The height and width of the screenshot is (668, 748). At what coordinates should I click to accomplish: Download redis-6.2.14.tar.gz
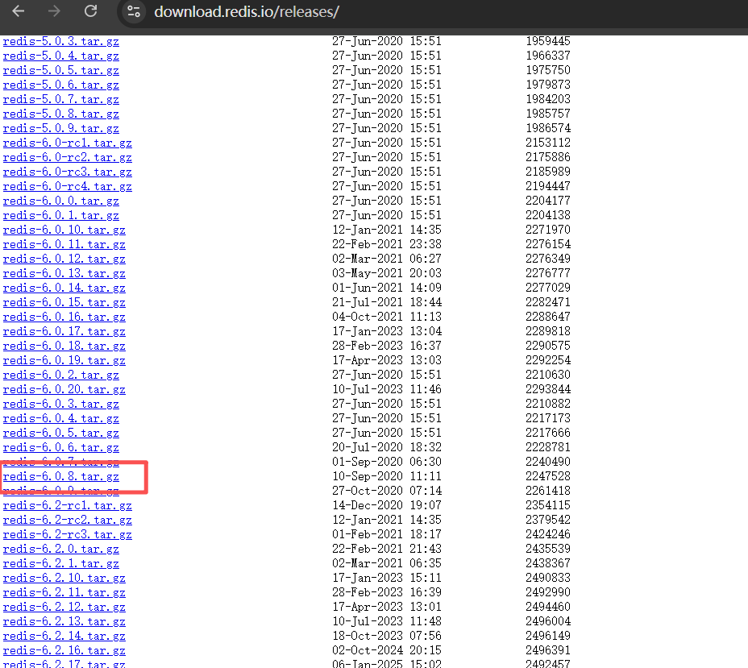click(x=64, y=636)
